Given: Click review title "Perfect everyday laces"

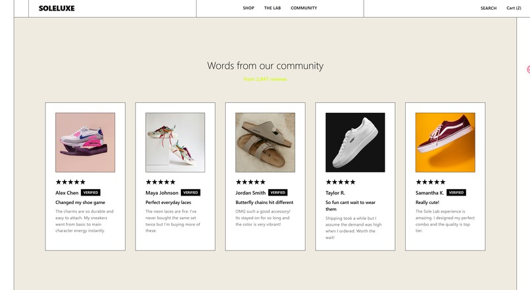Looking at the screenshot, I should [x=168, y=202].
